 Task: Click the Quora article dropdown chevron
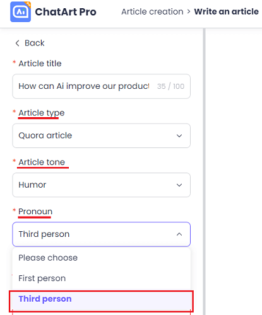(x=179, y=136)
